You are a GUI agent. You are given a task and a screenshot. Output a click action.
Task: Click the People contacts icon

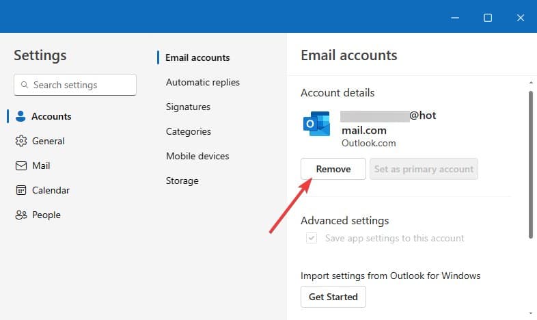click(x=21, y=215)
